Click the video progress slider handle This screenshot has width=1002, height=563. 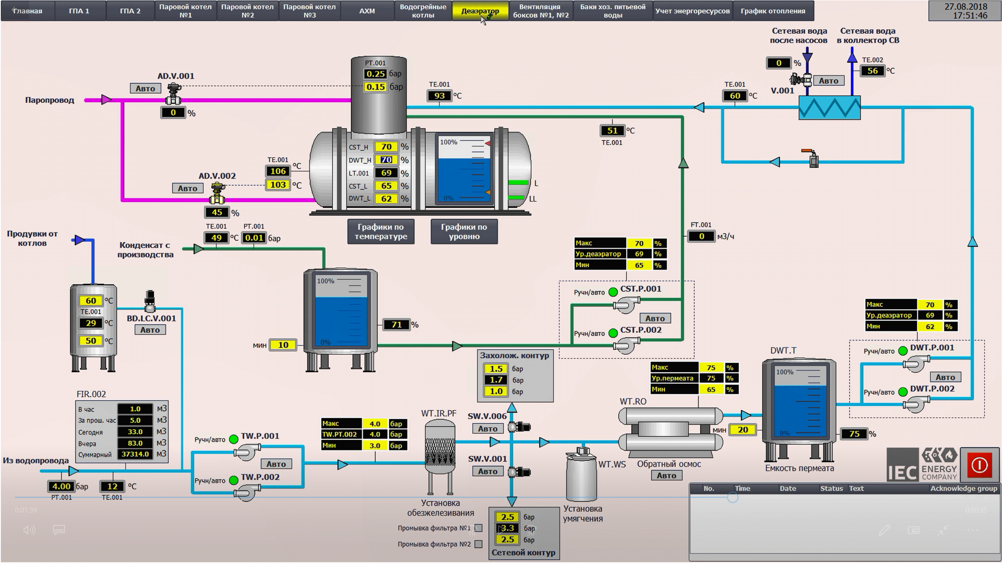coord(733,497)
